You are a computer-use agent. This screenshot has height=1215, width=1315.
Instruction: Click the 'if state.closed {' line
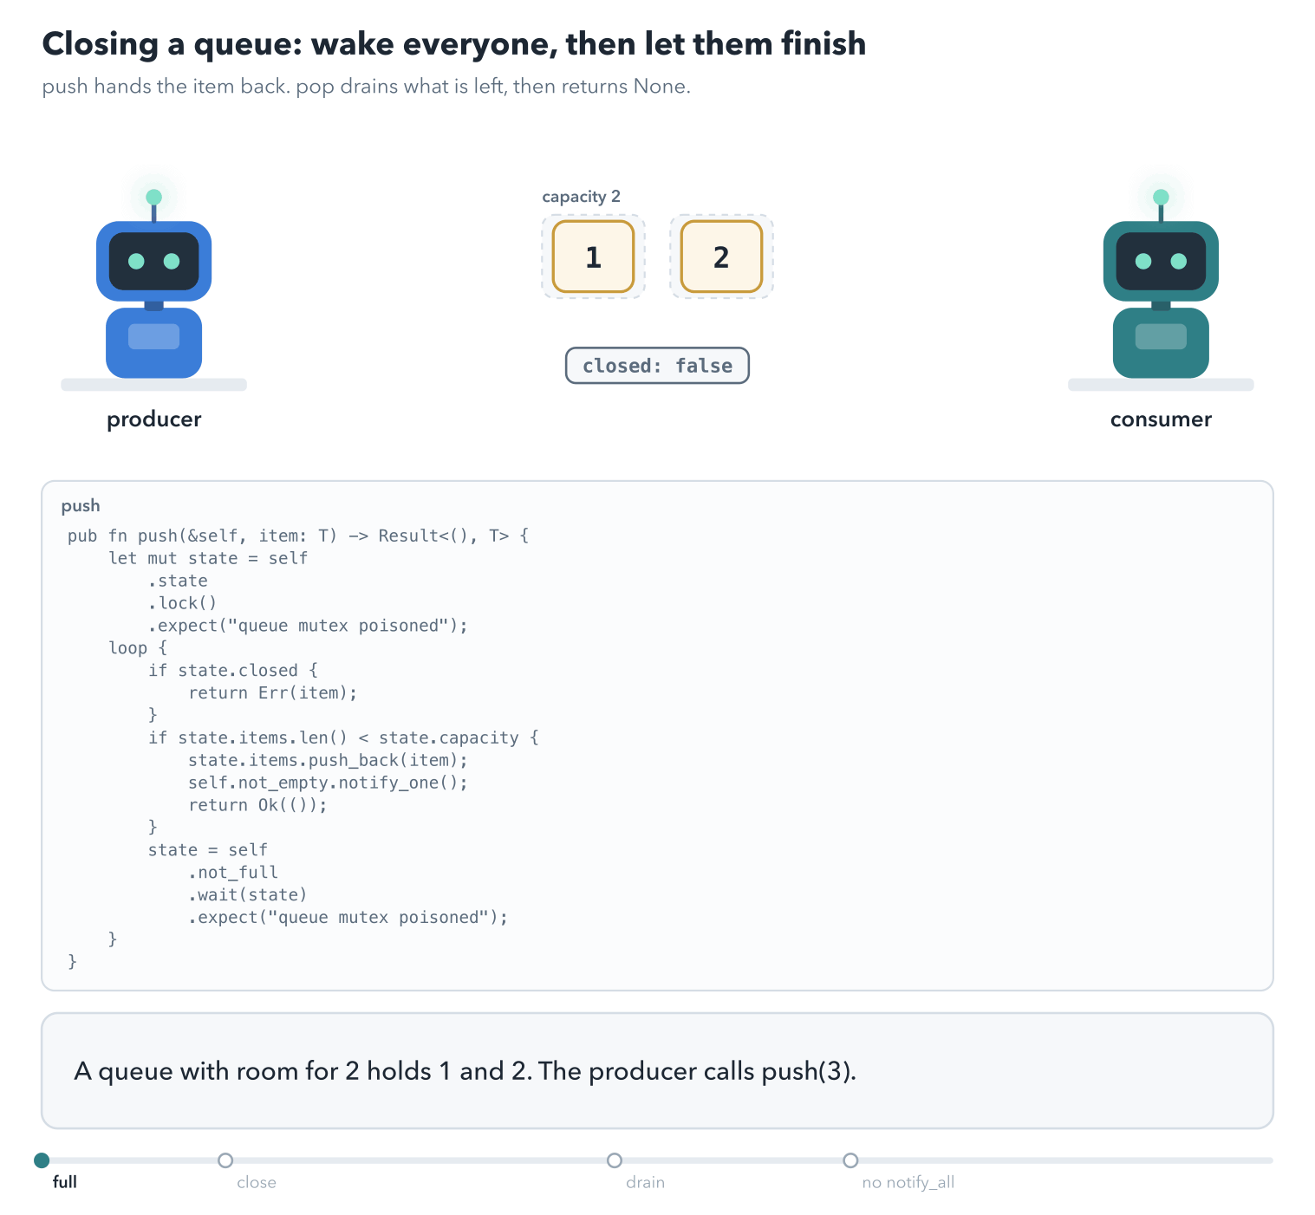(x=233, y=670)
